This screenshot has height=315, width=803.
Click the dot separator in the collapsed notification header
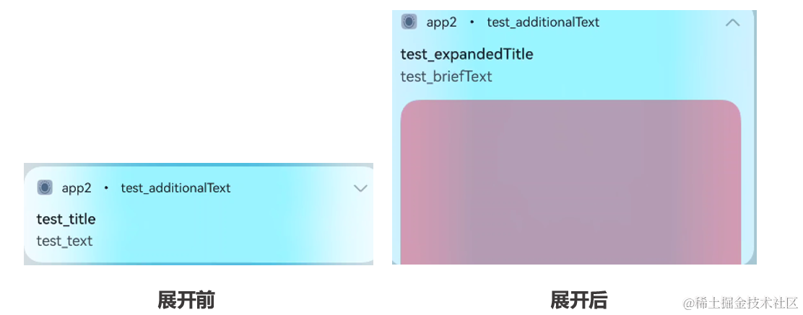pyautogui.click(x=106, y=188)
